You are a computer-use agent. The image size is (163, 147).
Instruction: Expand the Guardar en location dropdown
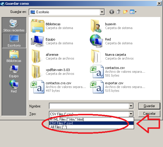(x=102, y=12)
